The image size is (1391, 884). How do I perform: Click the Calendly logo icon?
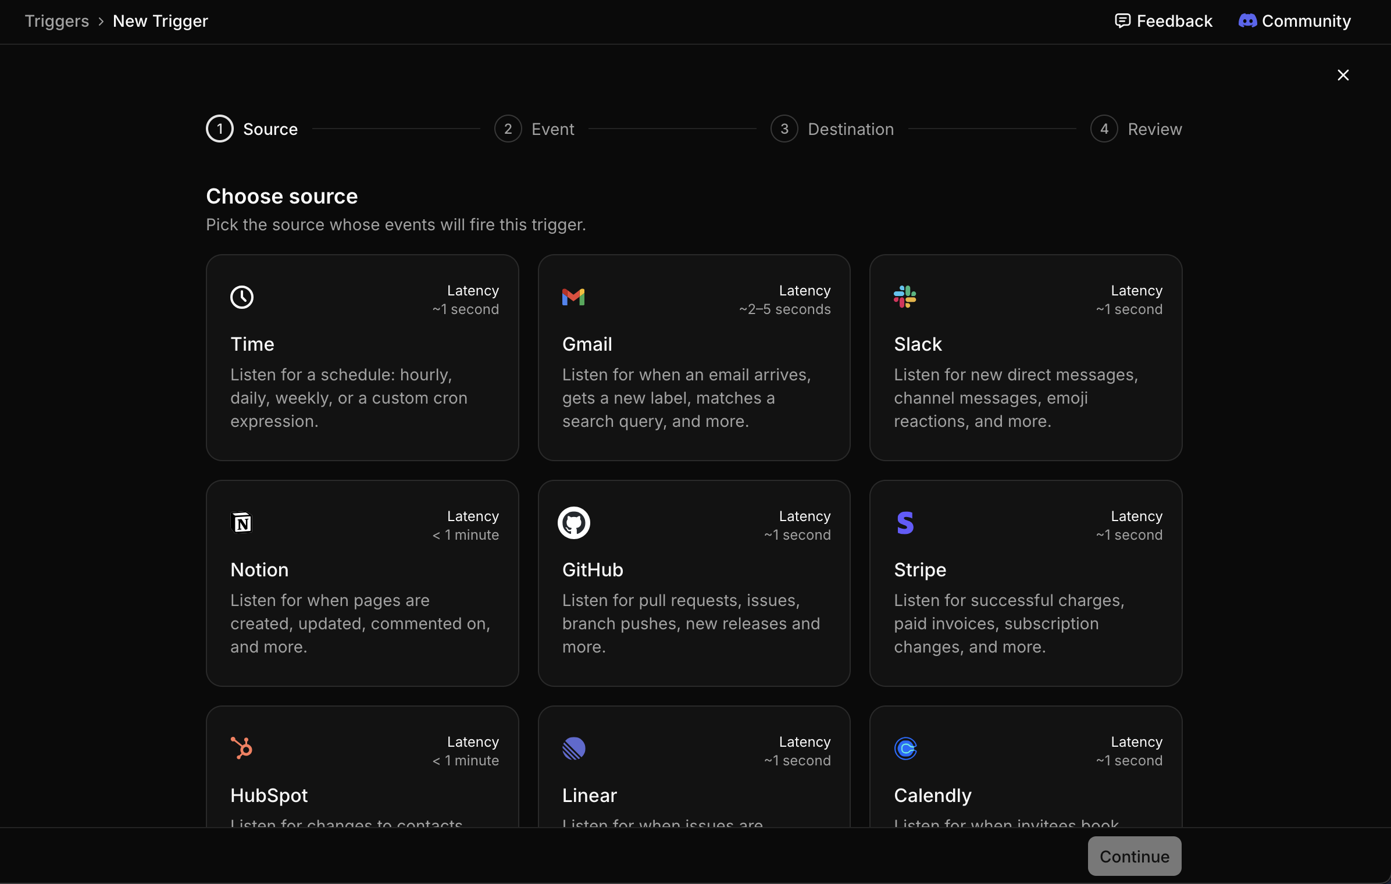pyautogui.click(x=905, y=748)
